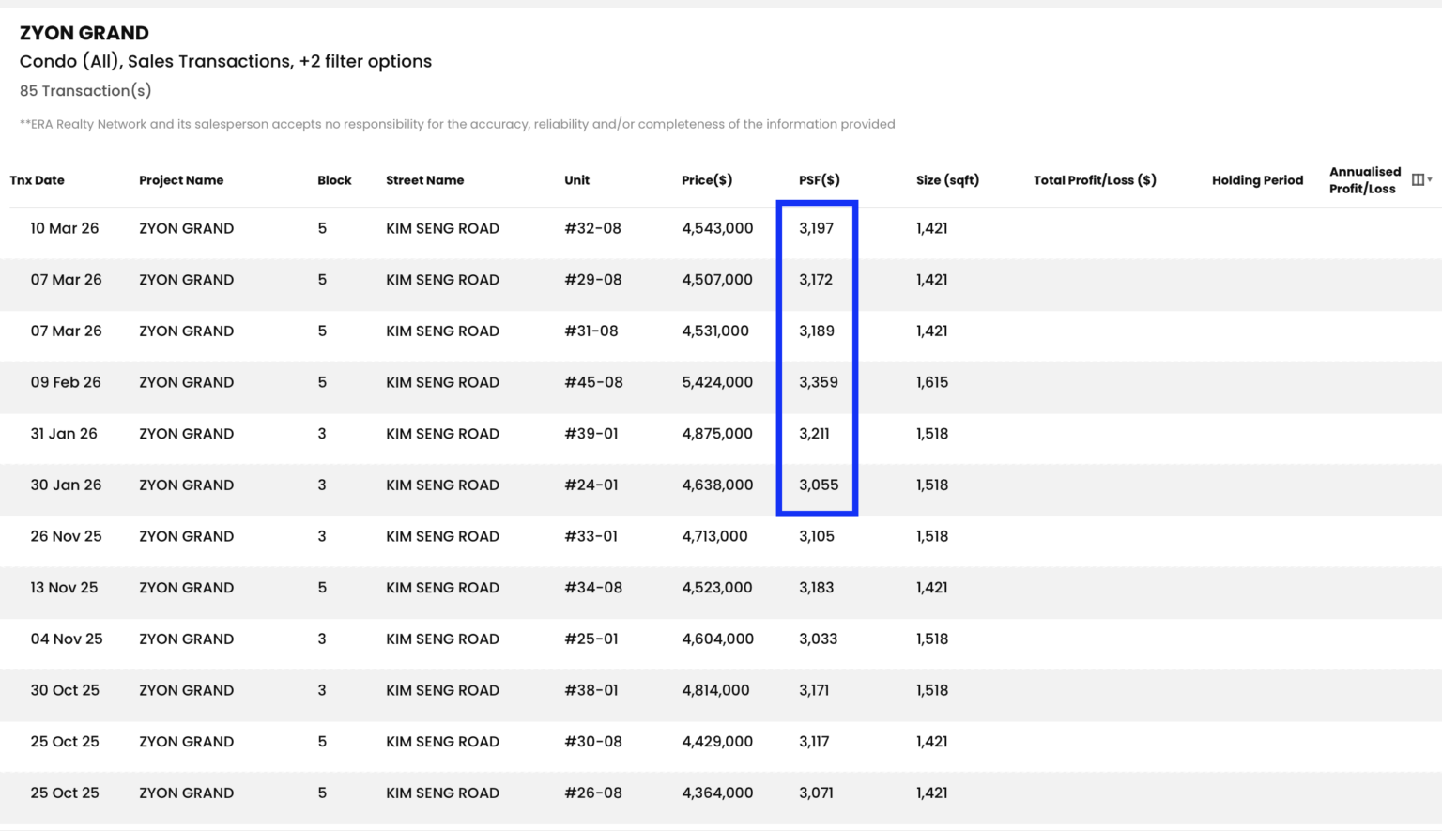Select the 10 Mar 26 transaction row
The image size is (1442, 831).
click(721, 228)
